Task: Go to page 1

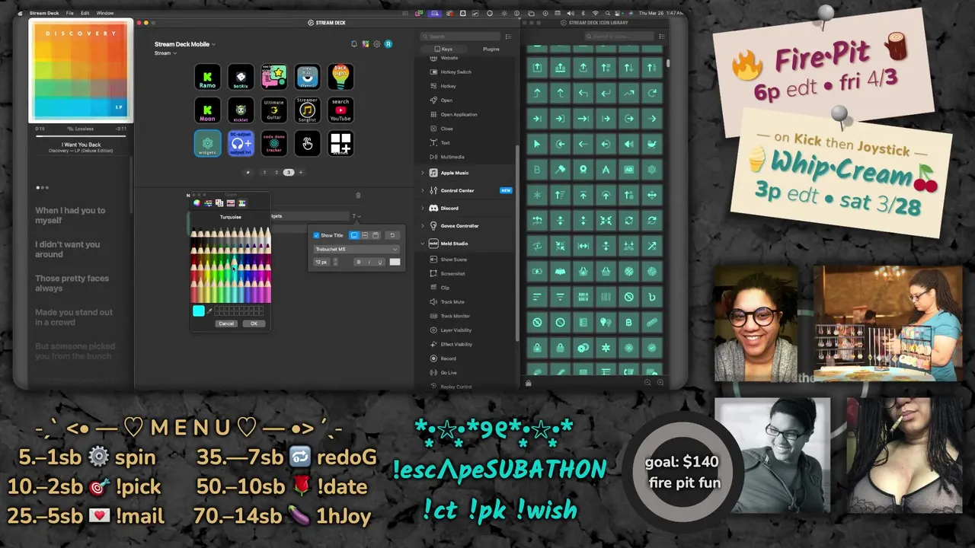Action: pos(265,173)
